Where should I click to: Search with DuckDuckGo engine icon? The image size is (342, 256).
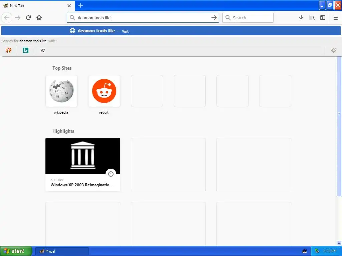click(x=9, y=51)
